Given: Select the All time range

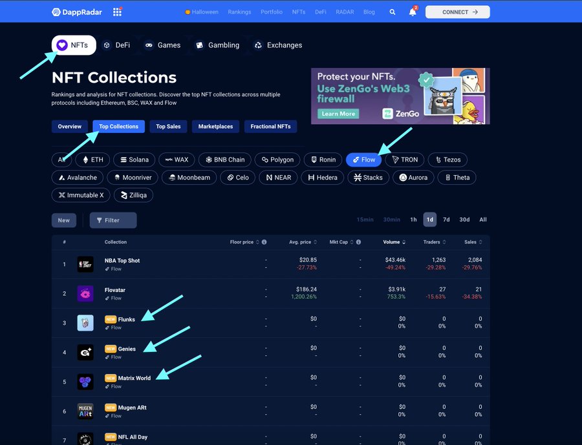Looking at the screenshot, I should 483,220.
